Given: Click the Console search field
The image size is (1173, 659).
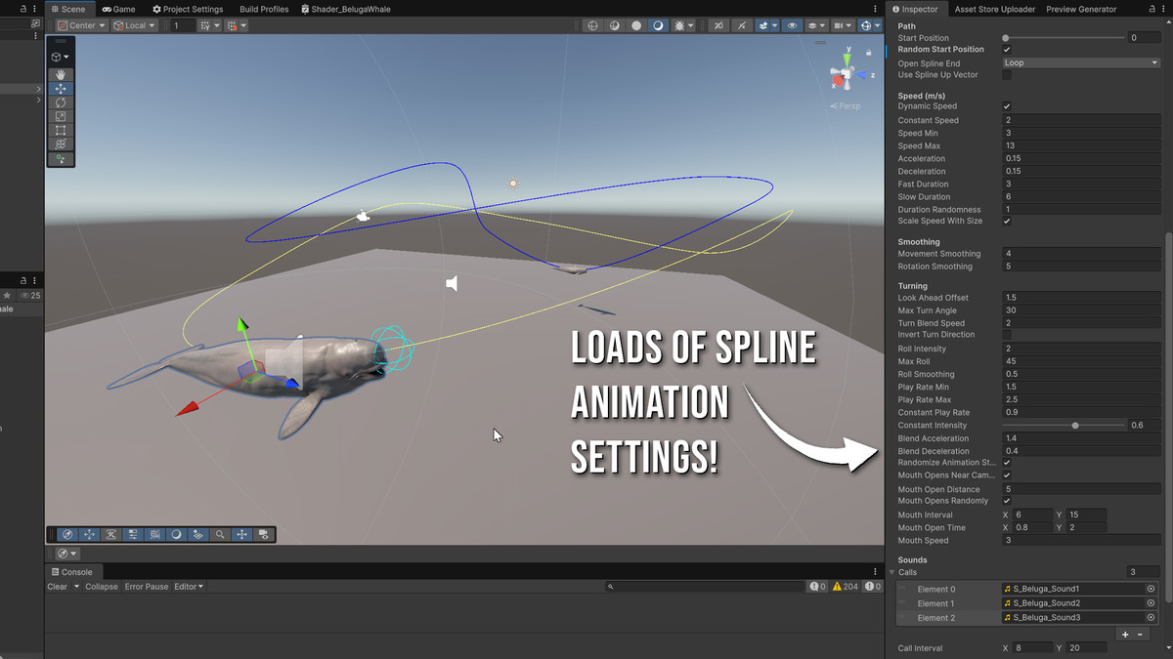Looking at the screenshot, I should point(704,587).
